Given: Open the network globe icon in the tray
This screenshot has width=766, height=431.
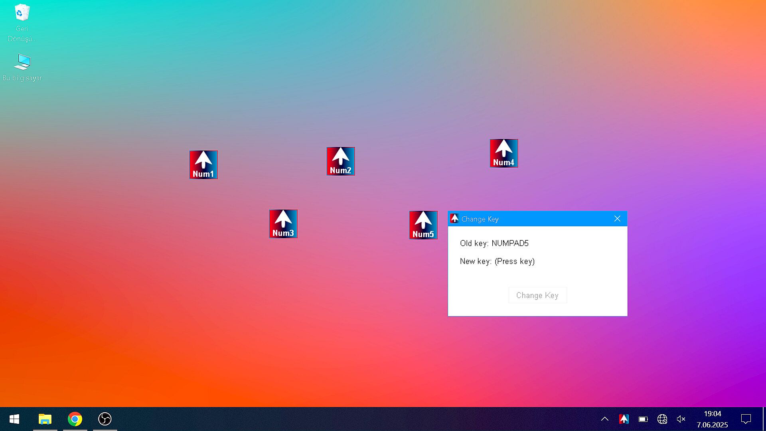Looking at the screenshot, I should [662, 419].
